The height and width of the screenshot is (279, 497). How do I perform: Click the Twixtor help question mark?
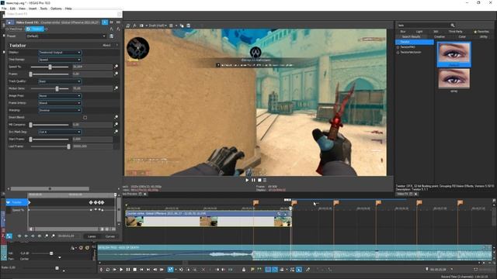[117, 45]
